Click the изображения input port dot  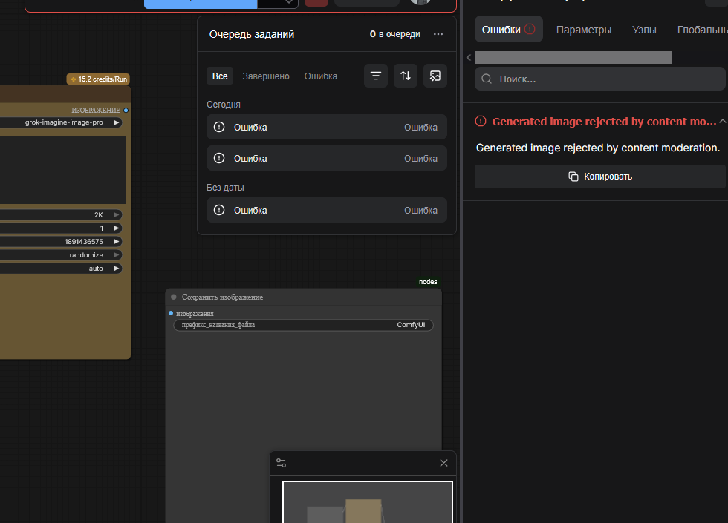click(x=171, y=313)
